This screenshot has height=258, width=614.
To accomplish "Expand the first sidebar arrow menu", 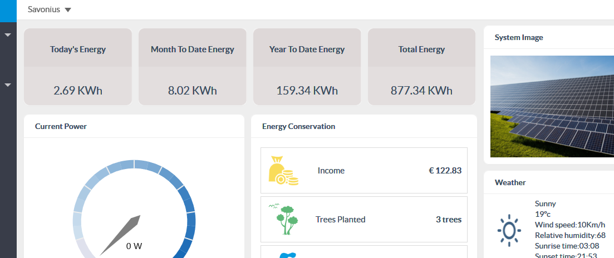I will (8, 35).
